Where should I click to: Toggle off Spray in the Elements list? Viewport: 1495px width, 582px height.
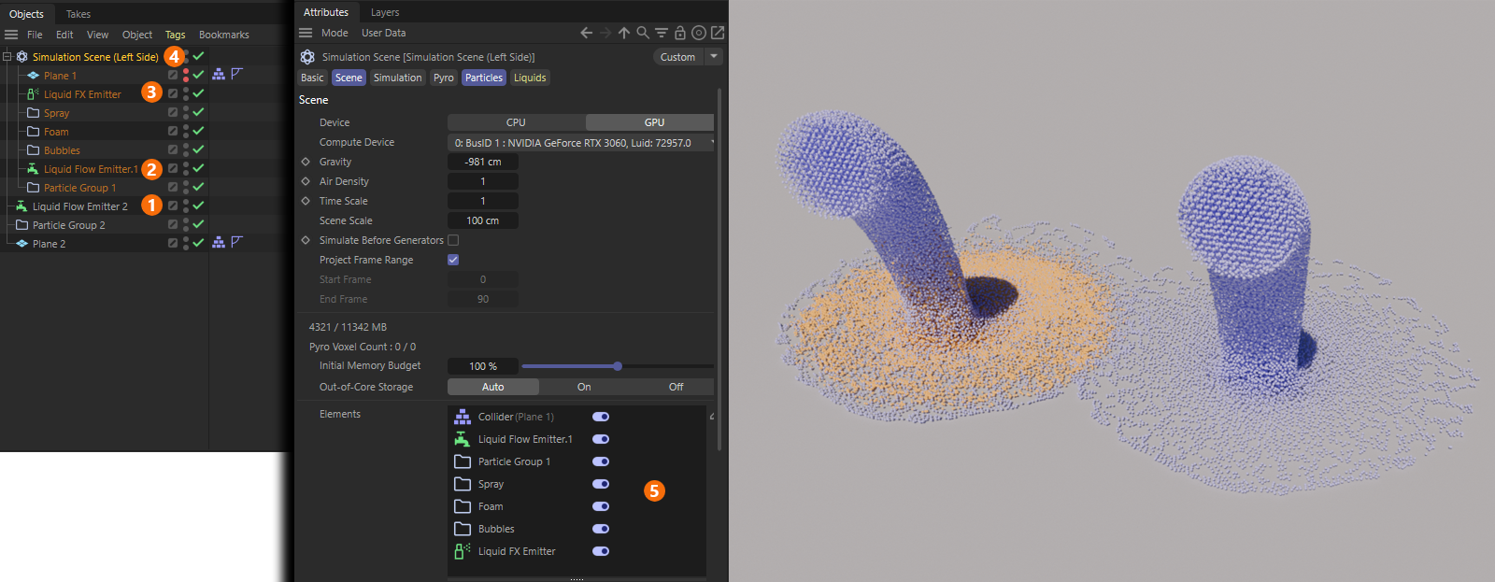click(601, 484)
